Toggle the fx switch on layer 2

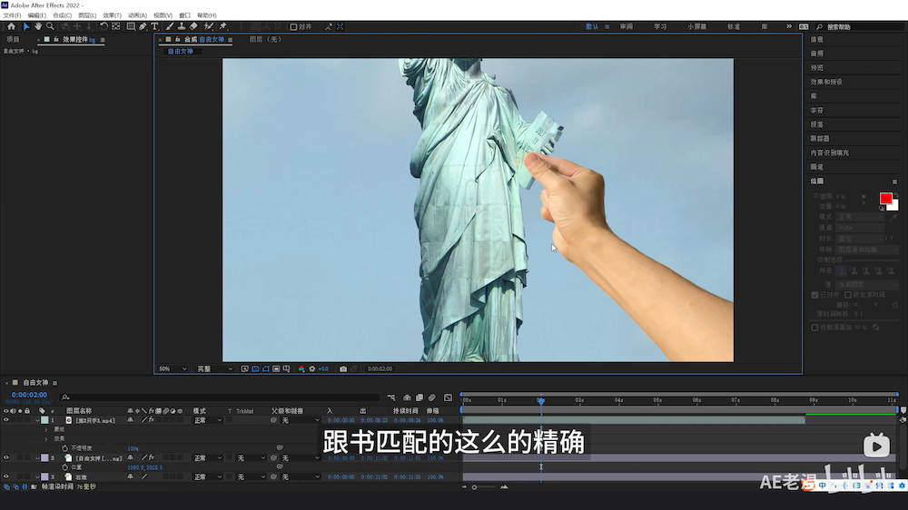[151, 458]
